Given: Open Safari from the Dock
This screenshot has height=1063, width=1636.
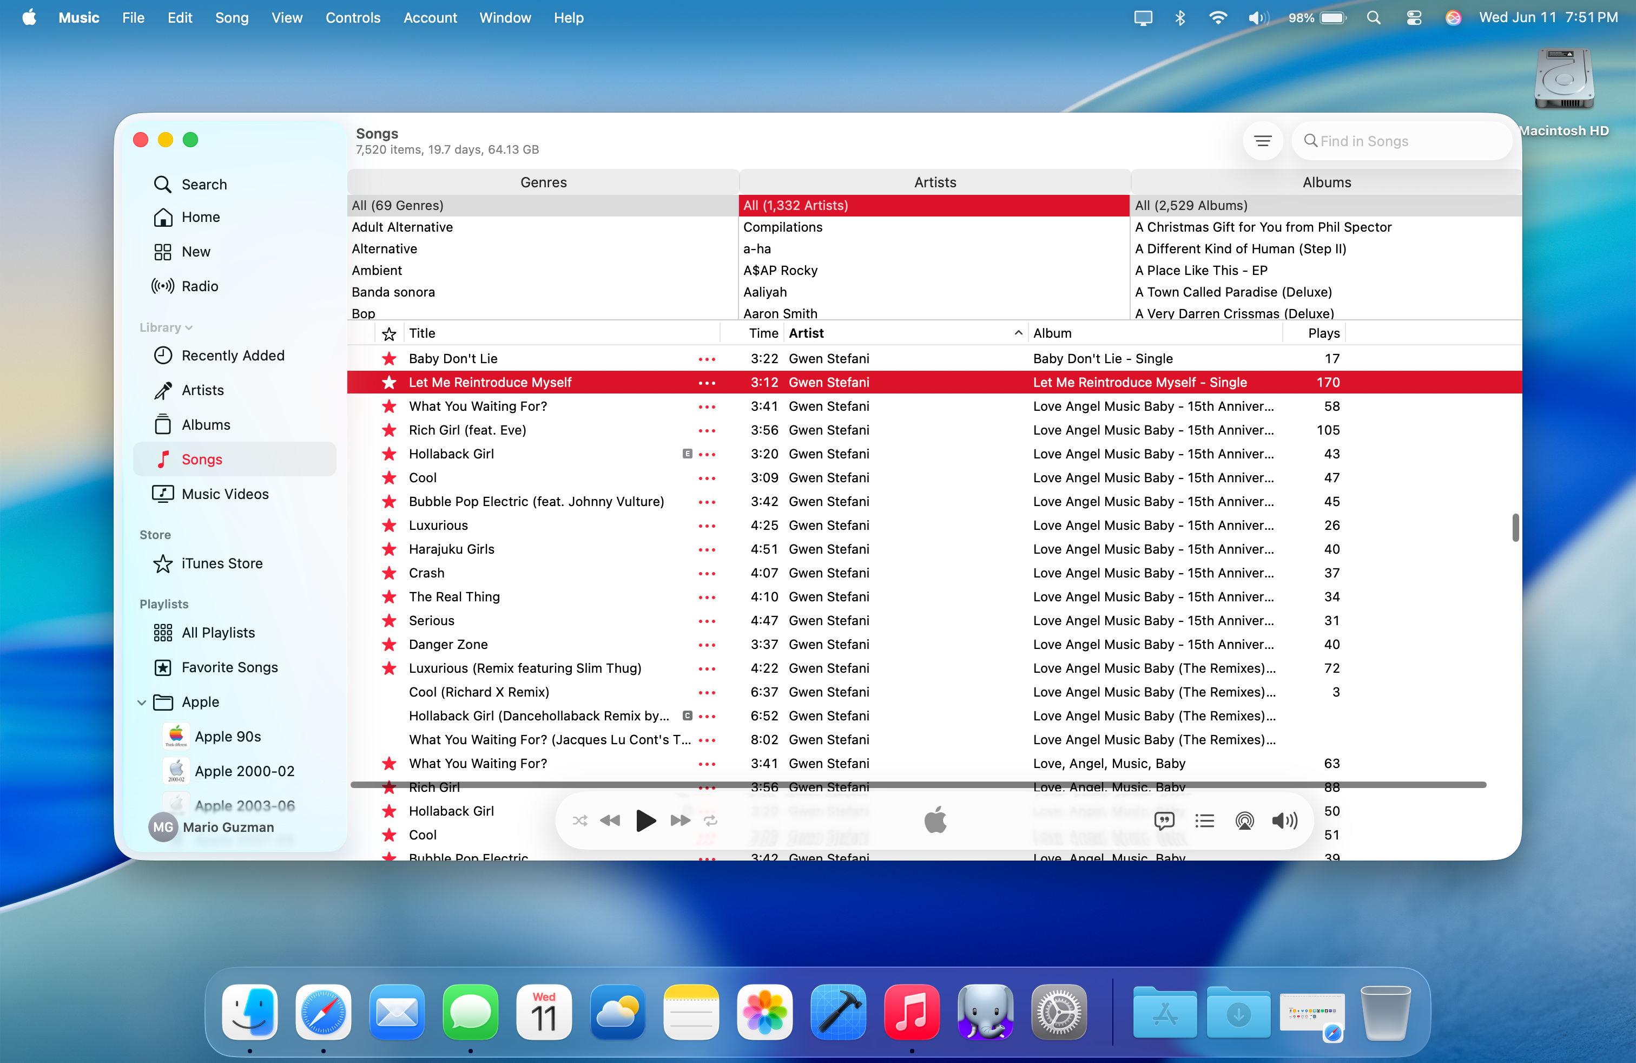Looking at the screenshot, I should click(x=323, y=1013).
